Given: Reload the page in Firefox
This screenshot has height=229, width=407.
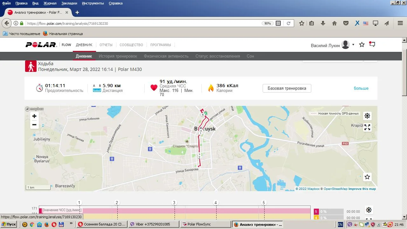Looking at the screenshot, I should click(x=288, y=23).
